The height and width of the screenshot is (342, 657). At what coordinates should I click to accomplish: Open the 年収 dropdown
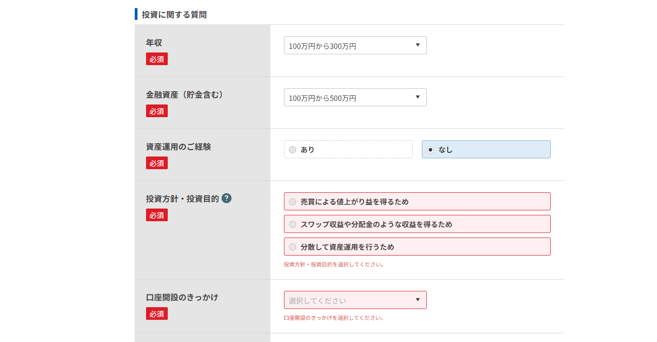(x=355, y=45)
